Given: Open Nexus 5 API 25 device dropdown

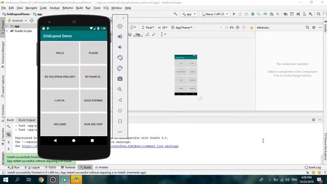Looking at the screenshot, I should [x=215, y=14].
